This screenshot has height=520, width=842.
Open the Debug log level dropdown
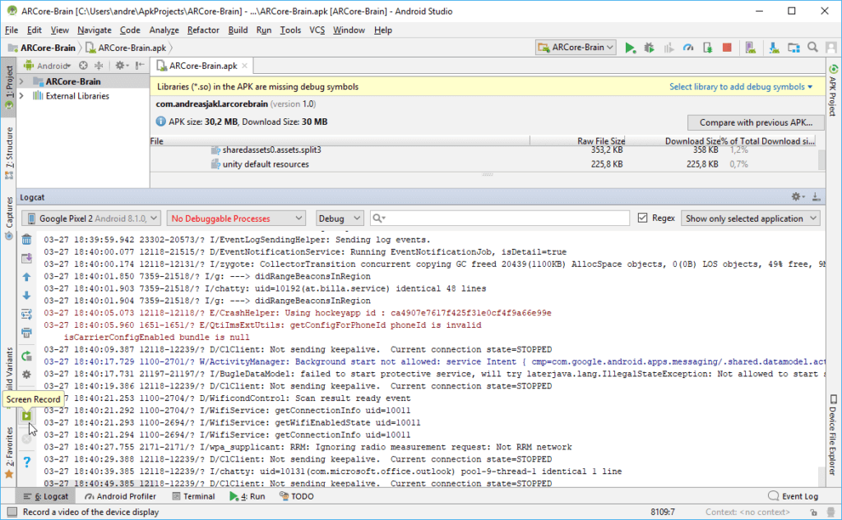pos(340,219)
